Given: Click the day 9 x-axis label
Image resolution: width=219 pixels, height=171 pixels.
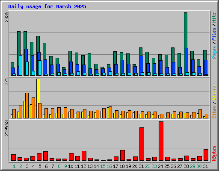Looking at the screenshot, I should (65, 166).
